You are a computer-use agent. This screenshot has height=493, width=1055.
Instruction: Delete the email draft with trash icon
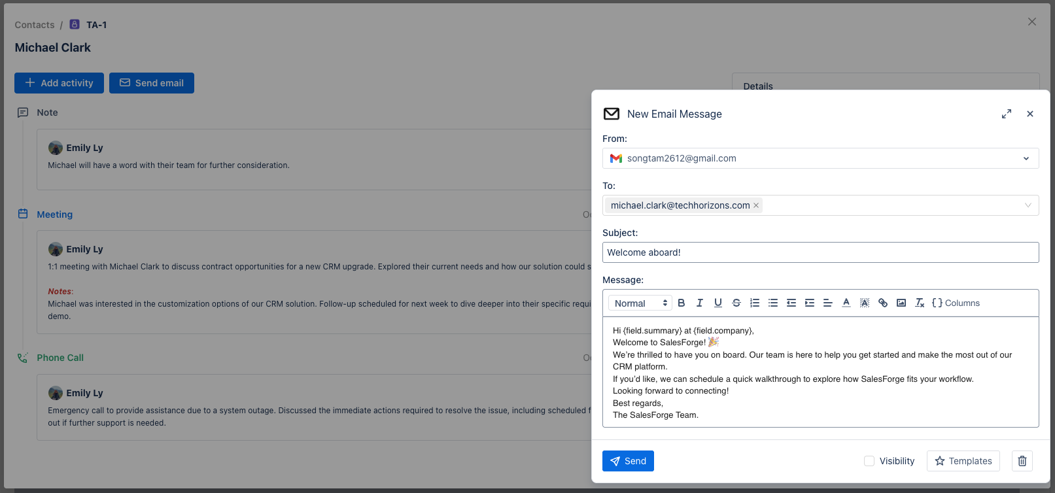click(x=1022, y=461)
